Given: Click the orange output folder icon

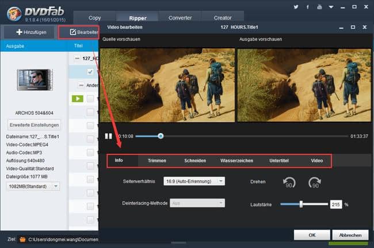Looking at the screenshot, I should pos(22,239).
